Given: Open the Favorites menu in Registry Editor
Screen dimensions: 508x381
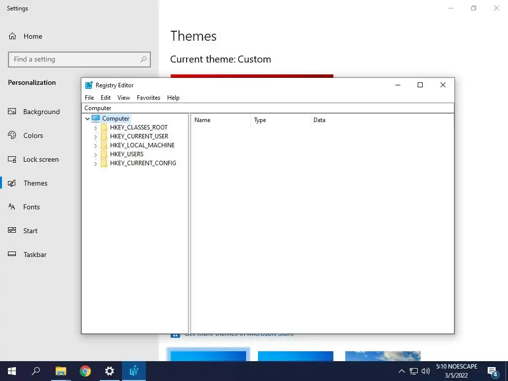Looking at the screenshot, I should pyautogui.click(x=148, y=98).
